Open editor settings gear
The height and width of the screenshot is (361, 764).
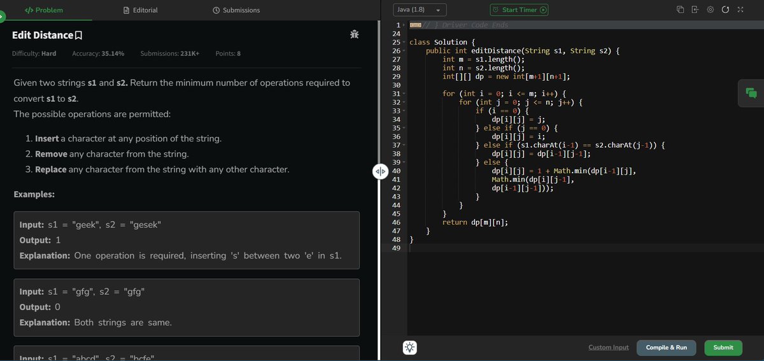(710, 10)
